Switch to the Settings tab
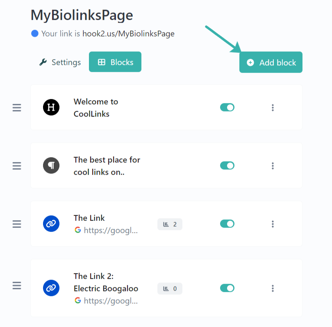 (x=60, y=62)
